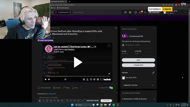Open a new browser tab with the plus button
The image size is (190, 107).
pos(69,1)
